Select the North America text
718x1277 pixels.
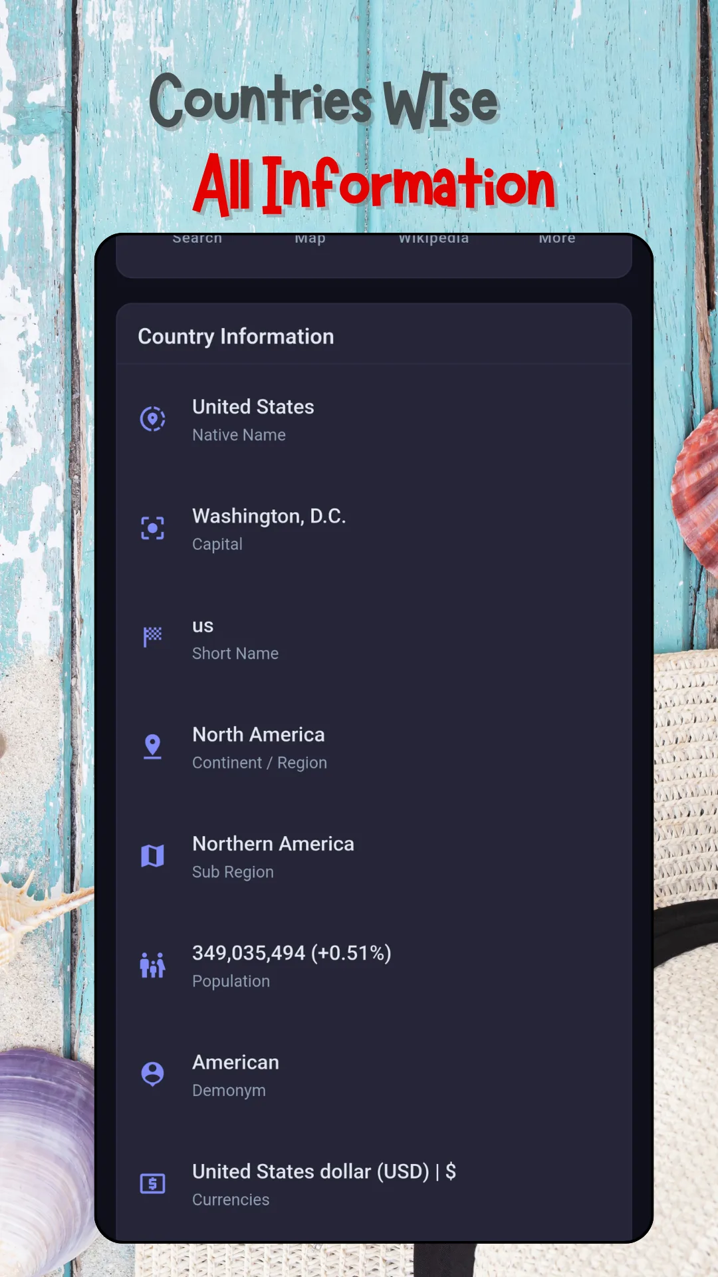tap(259, 735)
